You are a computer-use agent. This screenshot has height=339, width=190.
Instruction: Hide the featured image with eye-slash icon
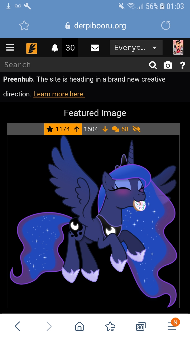point(137,129)
